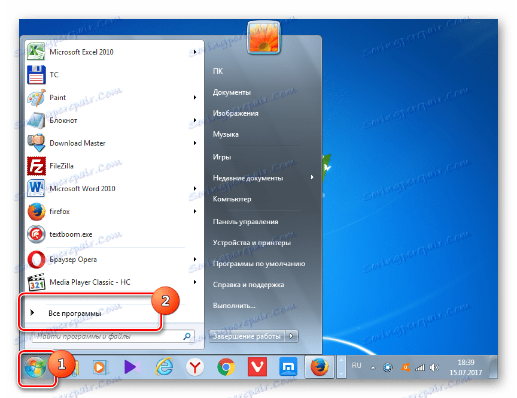Expand firefox jump list arrow

pyautogui.click(x=195, y=212)
